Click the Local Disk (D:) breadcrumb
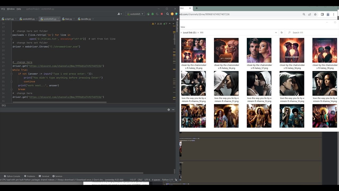 click(190, 33)
